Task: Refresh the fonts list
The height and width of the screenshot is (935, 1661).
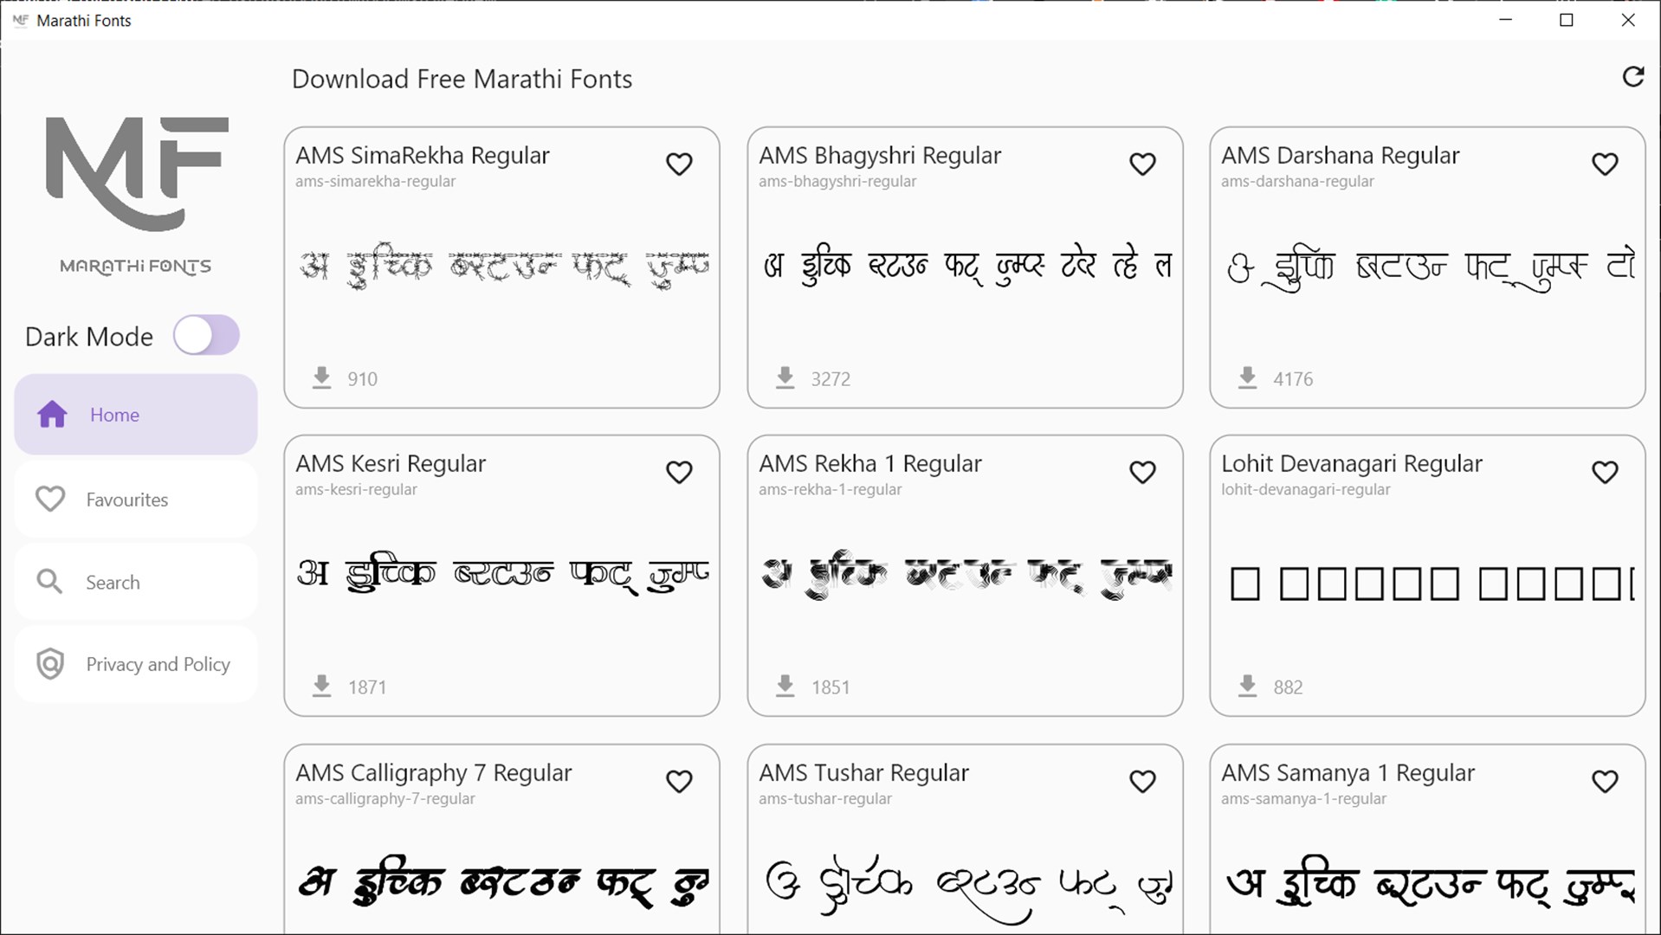Action: click(1632, 77)
